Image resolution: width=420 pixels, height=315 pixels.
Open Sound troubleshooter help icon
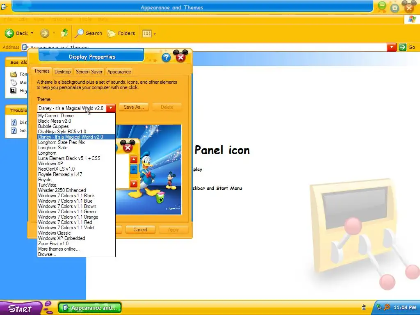point(14,130)
